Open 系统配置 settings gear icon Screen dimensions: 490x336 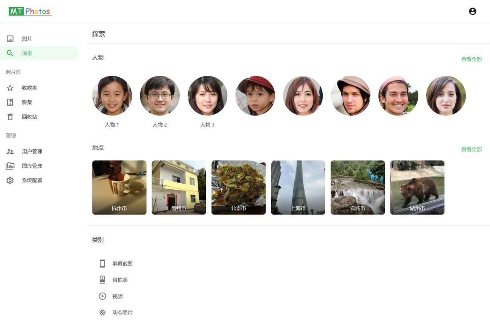pos(10,181)
